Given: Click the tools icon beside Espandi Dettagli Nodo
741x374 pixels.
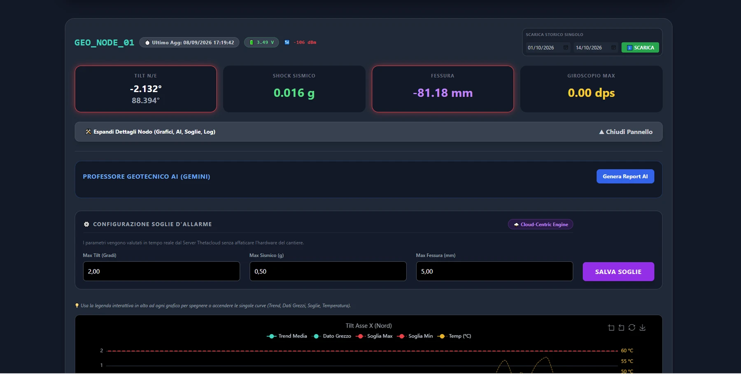Looking at the screenshot, I should point(88,132).
